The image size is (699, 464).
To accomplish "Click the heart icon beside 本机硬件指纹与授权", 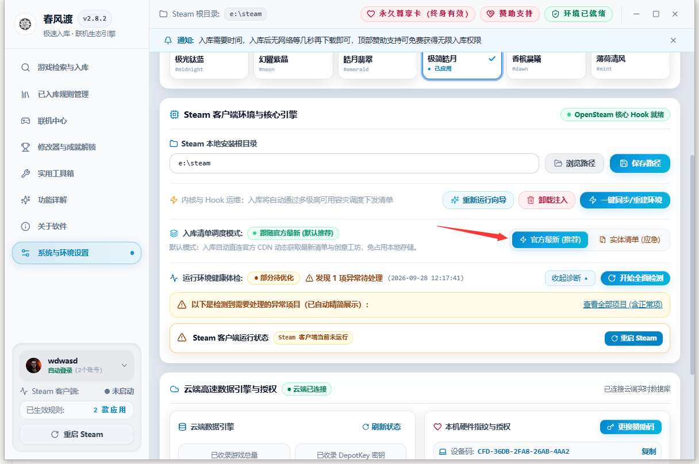I will point(437,427).
